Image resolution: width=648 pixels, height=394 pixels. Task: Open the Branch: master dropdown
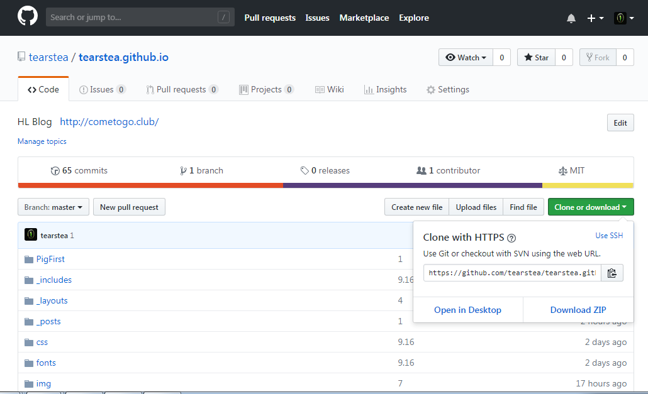[x=53, y=207]
